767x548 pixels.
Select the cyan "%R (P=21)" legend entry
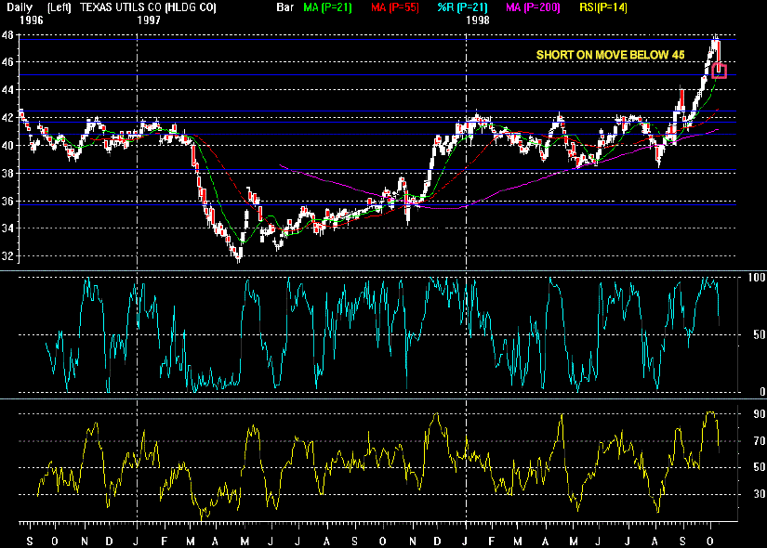click(462, 7)
